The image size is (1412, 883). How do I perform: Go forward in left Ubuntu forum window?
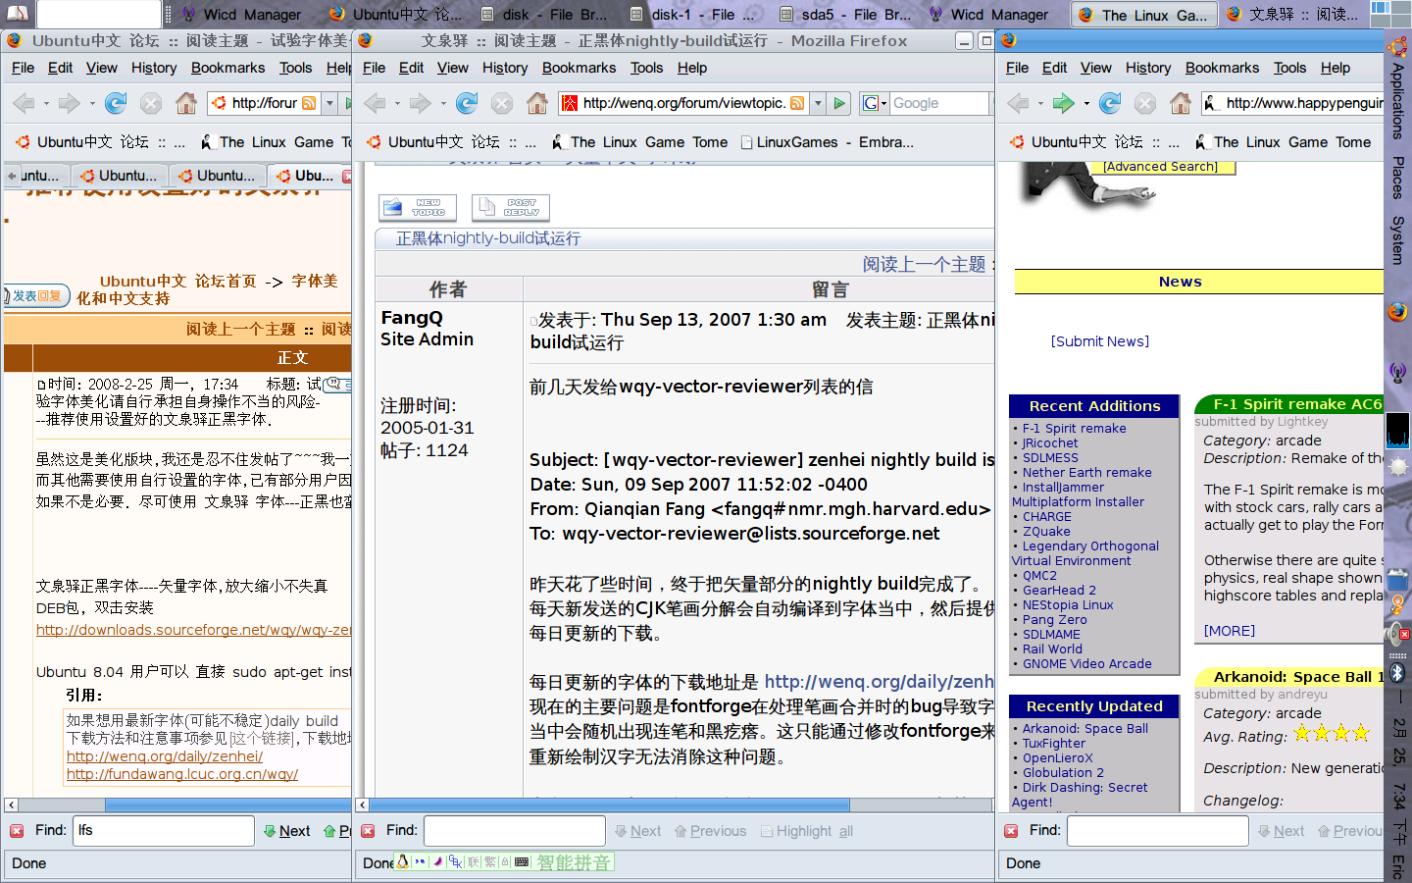[69, 103]
